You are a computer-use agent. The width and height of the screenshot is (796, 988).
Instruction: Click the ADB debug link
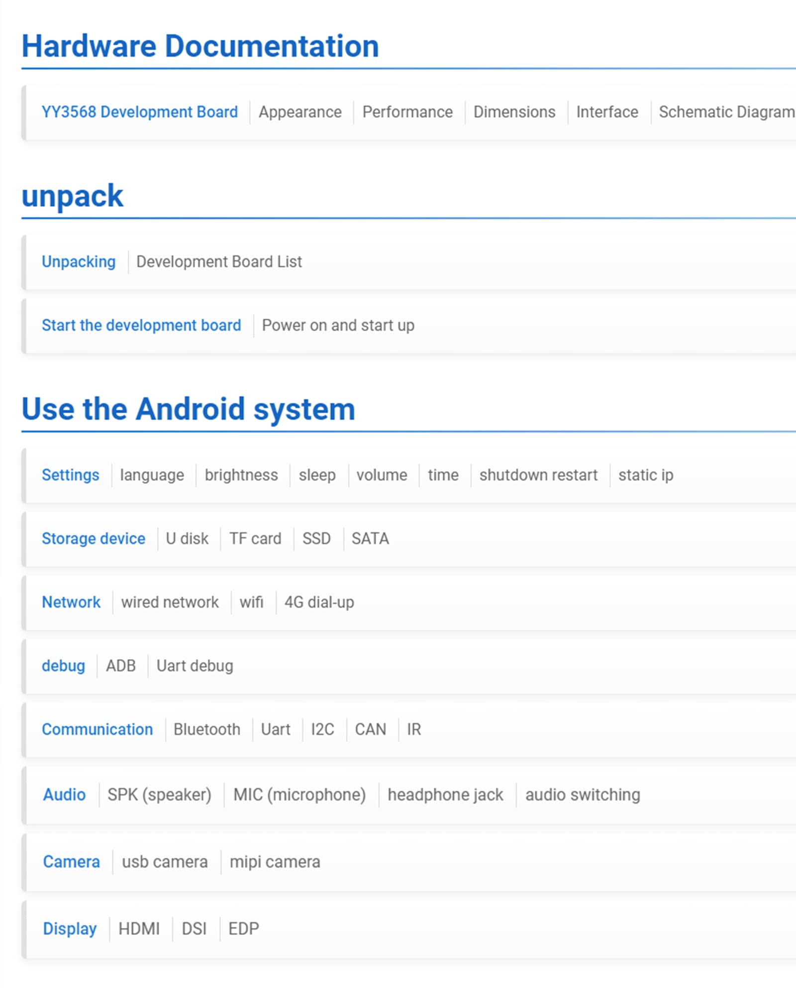[120, 666]
